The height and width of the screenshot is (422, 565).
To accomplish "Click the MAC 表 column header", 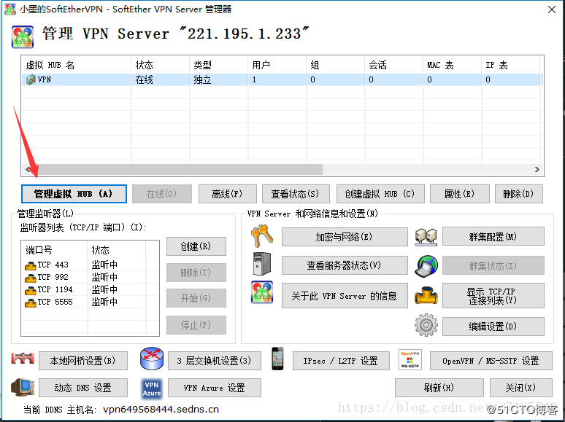I will pyautogui.click(x=452, y=65).
